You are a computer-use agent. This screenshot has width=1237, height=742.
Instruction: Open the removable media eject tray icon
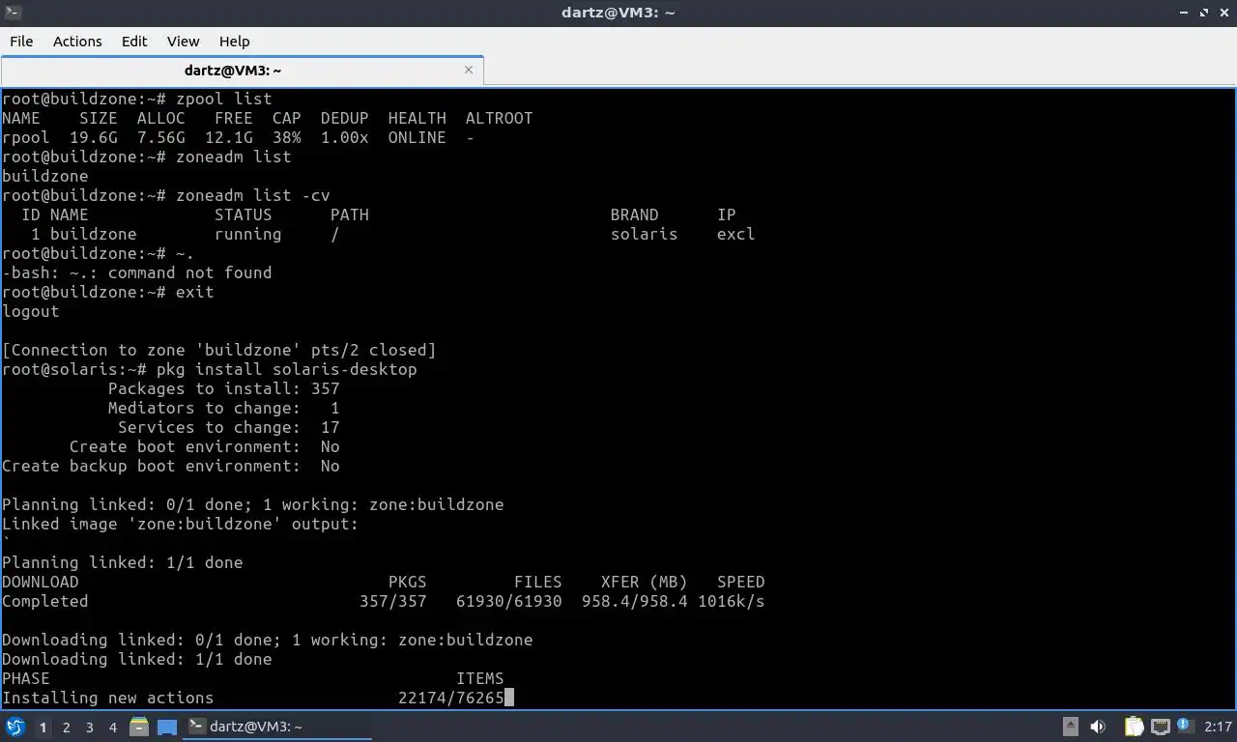tap(1071, 727)
